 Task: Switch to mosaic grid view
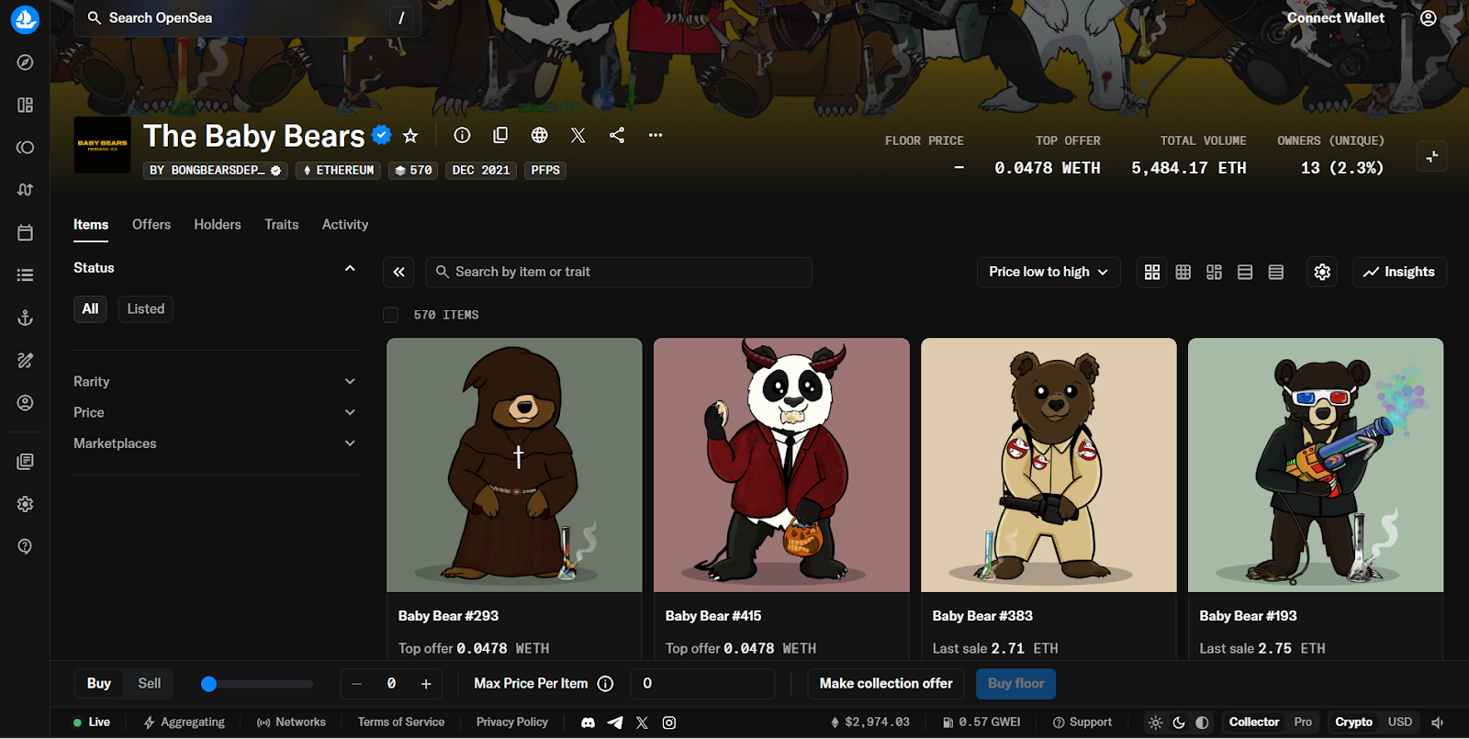tap(1214, 272)
